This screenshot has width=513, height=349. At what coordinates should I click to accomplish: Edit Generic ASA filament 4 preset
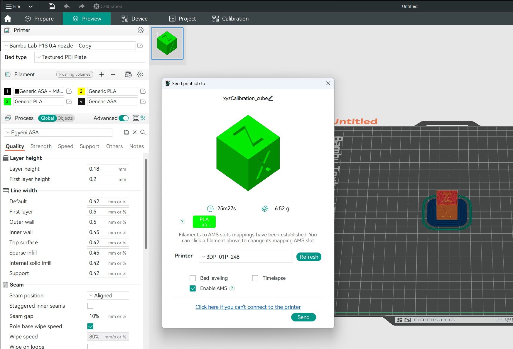[143, 101]
